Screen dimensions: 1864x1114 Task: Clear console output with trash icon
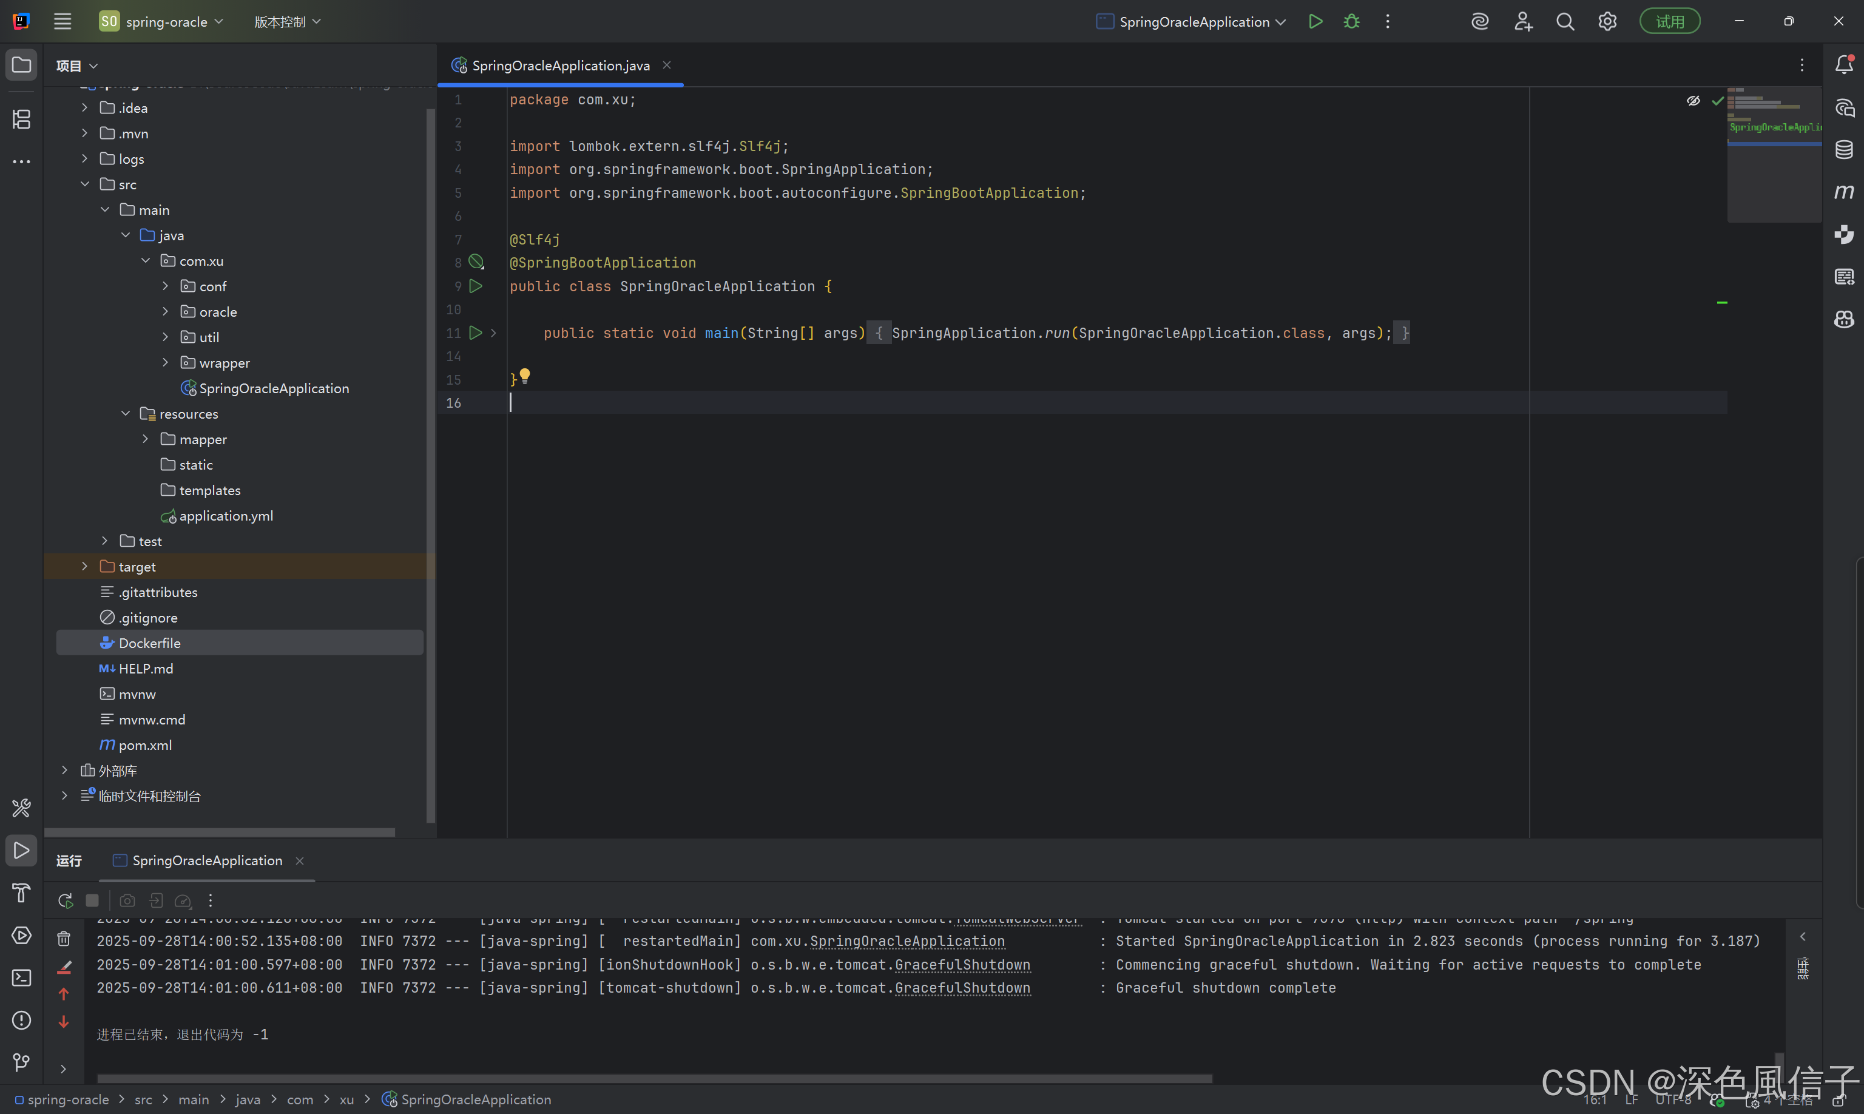pyautogui.click(x=64, y=938)
